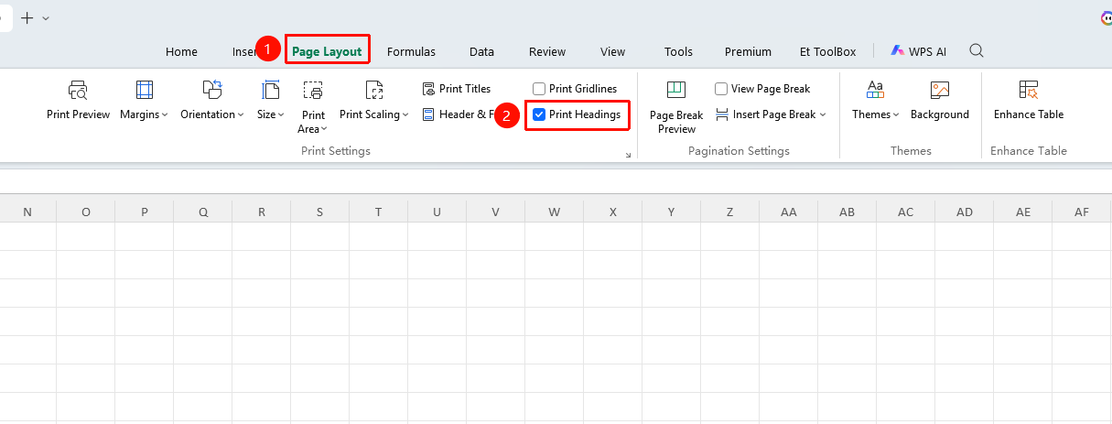Open Print Titles settings
Screen dimensions: 1112x424
[457, 89]
